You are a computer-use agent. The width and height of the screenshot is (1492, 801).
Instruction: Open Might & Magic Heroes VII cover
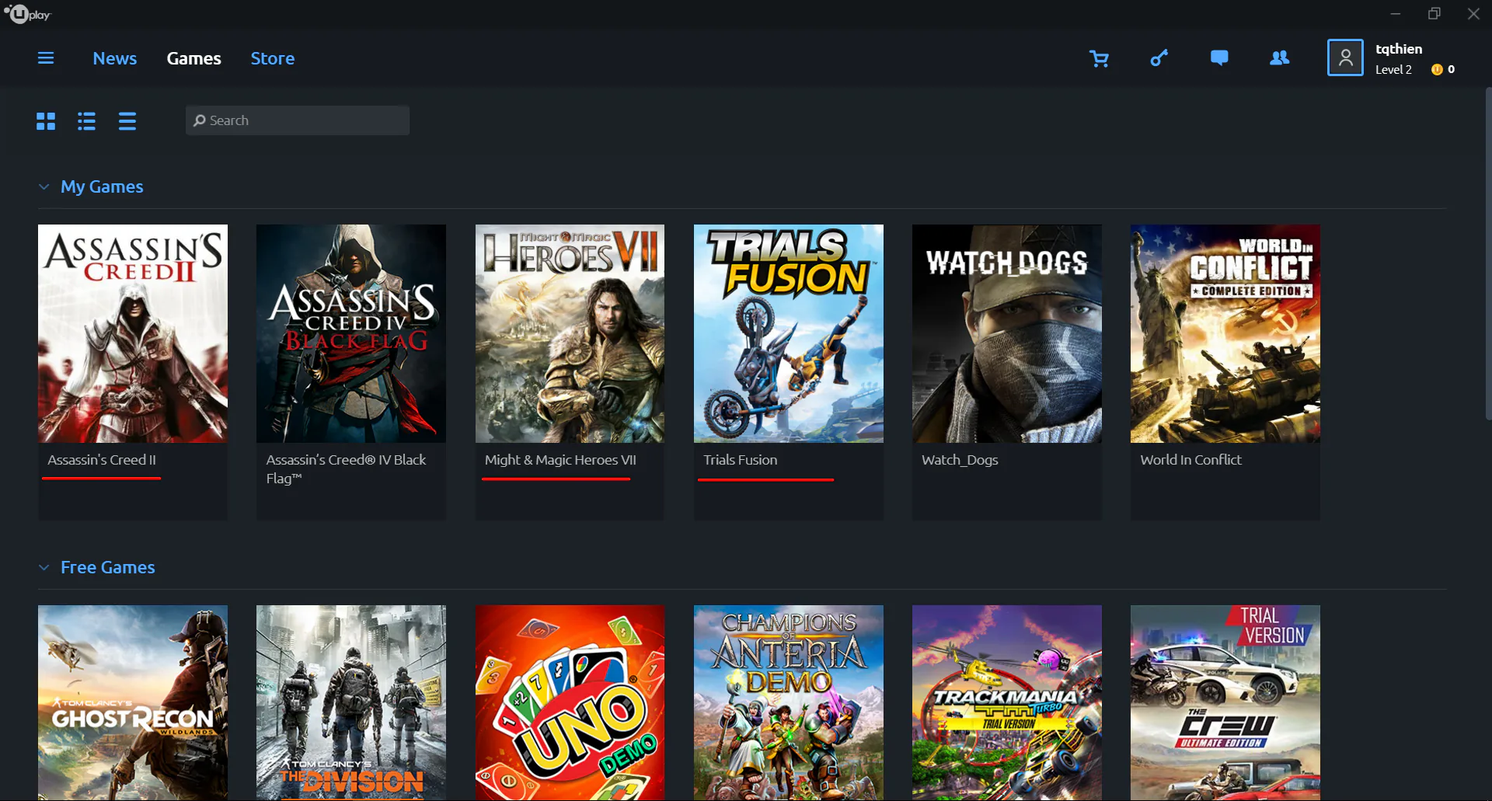(570, 334)
